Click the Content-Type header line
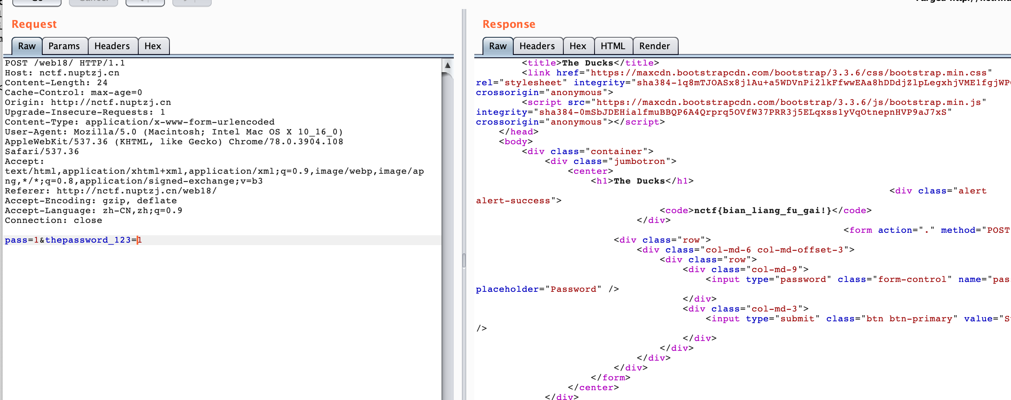 click(x=140, y=122)
